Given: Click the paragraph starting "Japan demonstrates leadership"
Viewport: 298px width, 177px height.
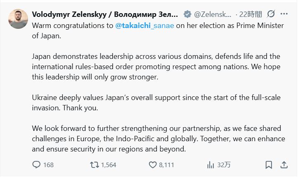Looking at the screenshot, I should coord(156,66).
